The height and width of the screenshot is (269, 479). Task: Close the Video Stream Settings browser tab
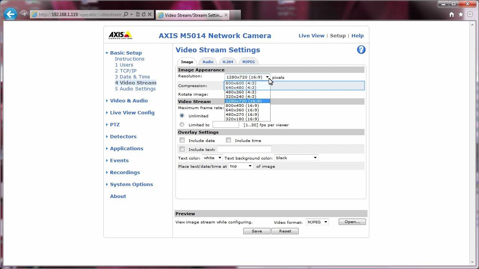[x=226, y=15]
